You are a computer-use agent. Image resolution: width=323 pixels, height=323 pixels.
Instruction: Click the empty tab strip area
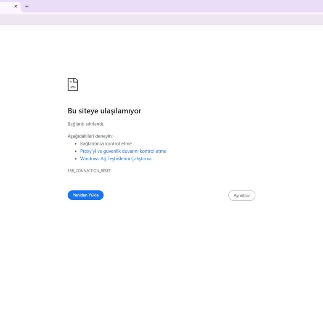[x=168, y=6]
